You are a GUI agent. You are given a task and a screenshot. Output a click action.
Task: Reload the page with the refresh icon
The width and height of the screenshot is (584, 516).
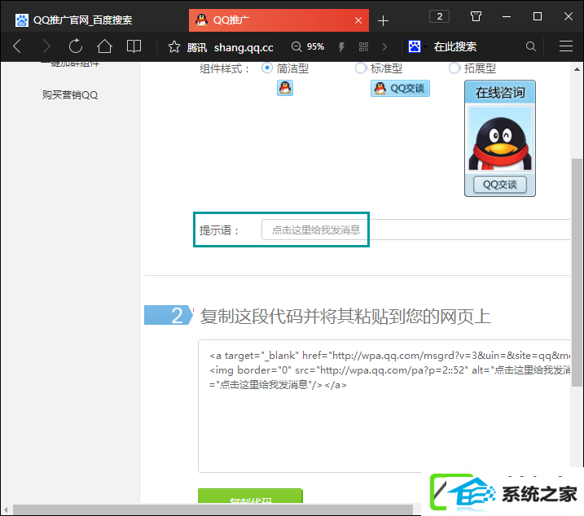pyautogui.click(x=76, y=46)
